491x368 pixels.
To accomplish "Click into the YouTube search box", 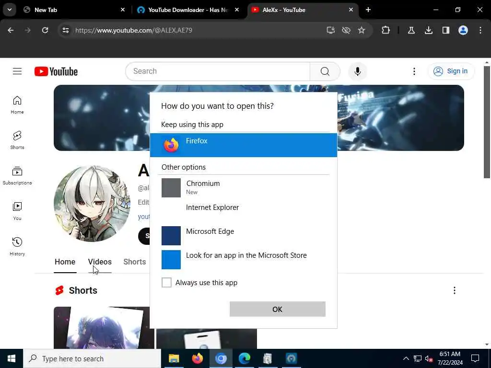I will coord(218,71).
